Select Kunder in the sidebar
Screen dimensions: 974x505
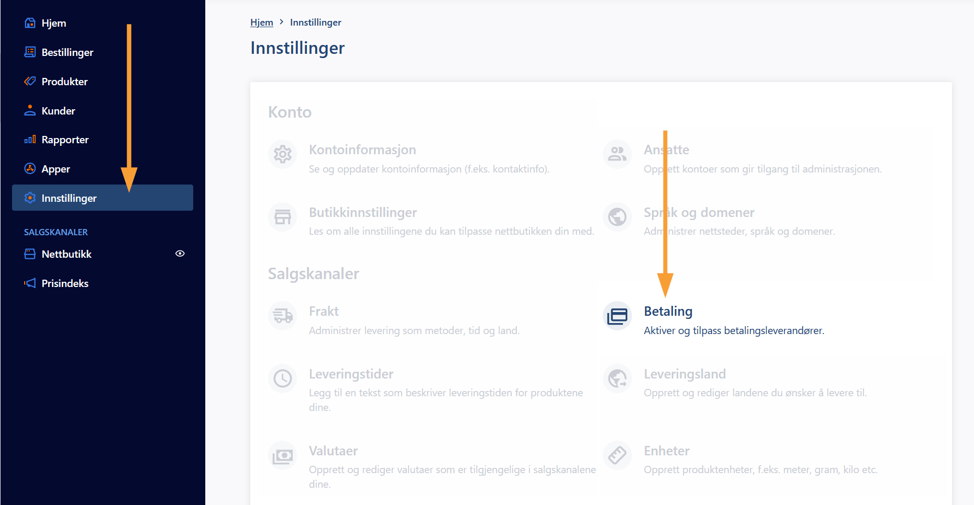[58, 111]
